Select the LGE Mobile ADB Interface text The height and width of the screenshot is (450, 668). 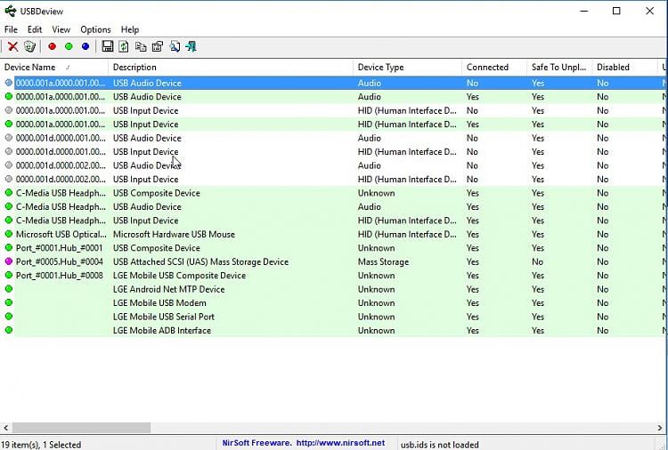coord(162,330)
